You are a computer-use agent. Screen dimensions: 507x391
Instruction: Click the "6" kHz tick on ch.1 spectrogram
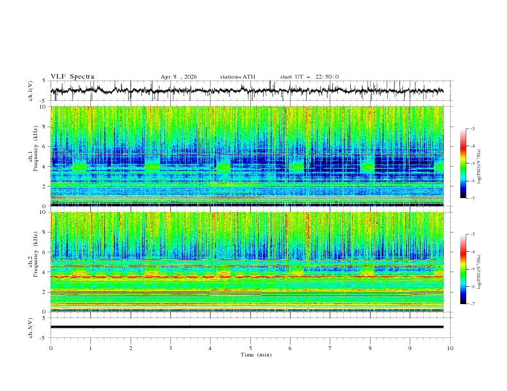[x=45, y=146]
